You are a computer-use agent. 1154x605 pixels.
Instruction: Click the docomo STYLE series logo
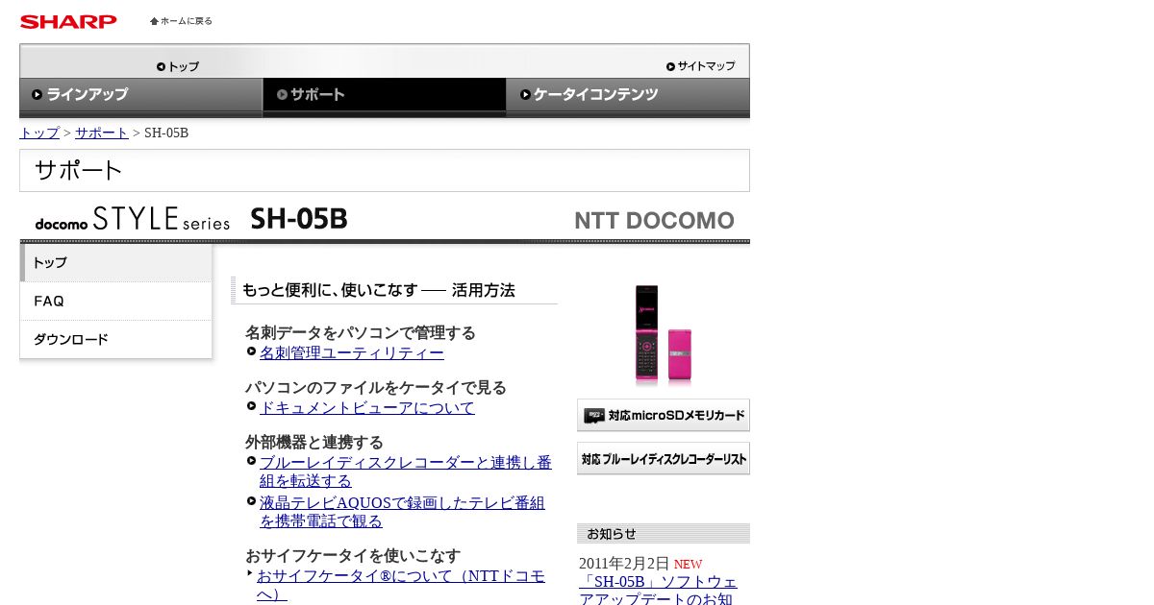pyautogui.click(x=133, y=219)
